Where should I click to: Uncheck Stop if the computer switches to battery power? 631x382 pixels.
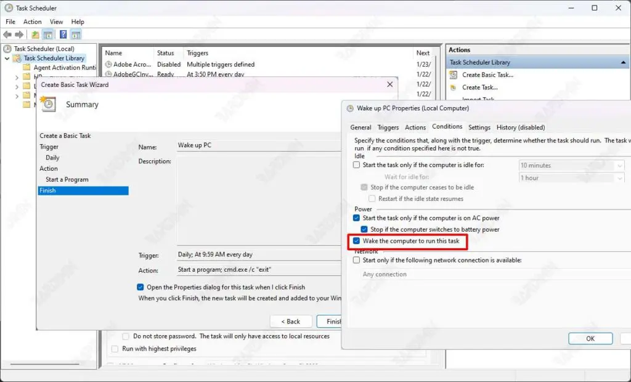point(364,229)
